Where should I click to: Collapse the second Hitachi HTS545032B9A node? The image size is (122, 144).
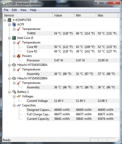pos(9,79)
